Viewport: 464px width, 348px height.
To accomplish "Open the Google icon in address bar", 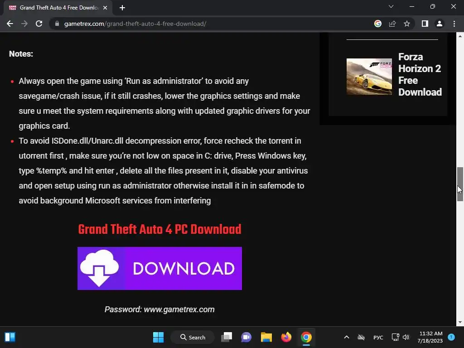I will (377, 24).
